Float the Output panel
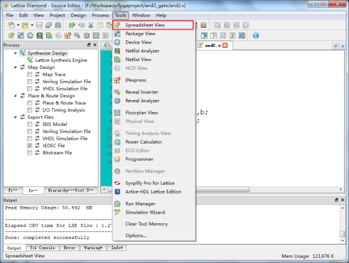The height and width of the screenshot is (263, 349). (x=336, y=200)
